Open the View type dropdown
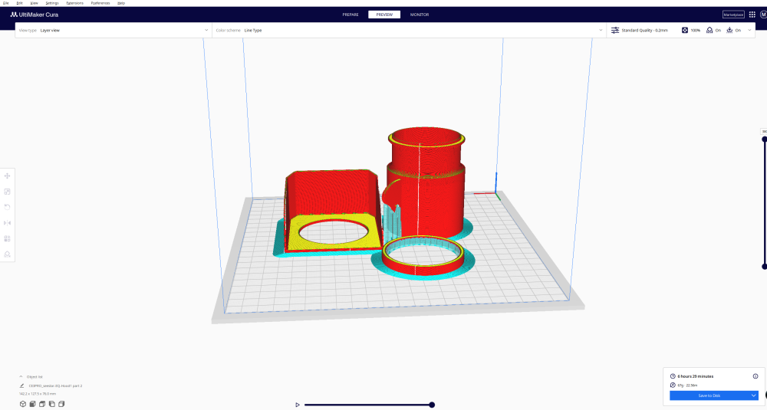 [x=113, y=30]
